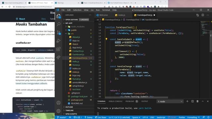Switch to the Welcome editor tab

[x=104, y=15]
